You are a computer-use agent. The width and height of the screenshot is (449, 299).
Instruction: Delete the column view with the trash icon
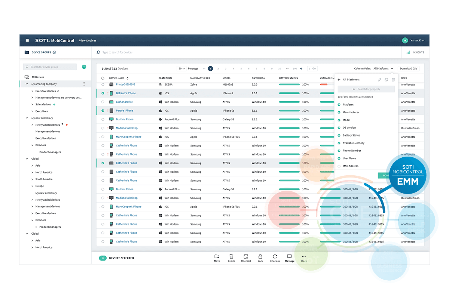[393, 80]
